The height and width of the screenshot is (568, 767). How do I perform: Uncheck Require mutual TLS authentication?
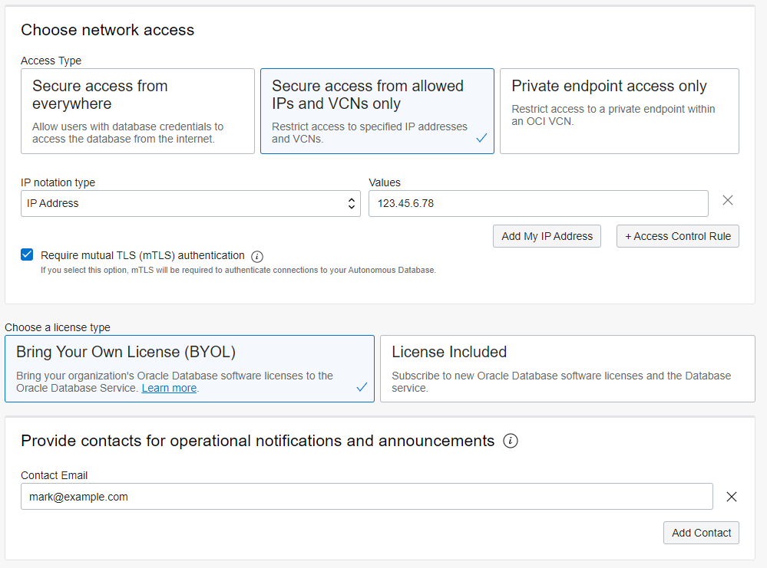click(28, 255)
